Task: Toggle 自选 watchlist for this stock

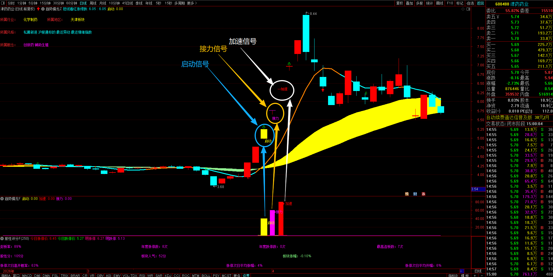Action: (x=470, y=3)
